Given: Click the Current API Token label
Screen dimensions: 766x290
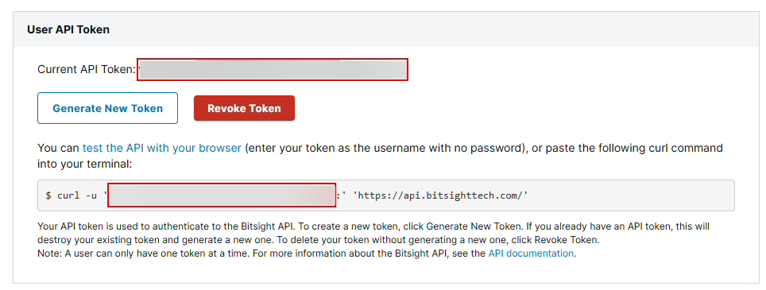Looking at the screenshot, I should [87, 69].
